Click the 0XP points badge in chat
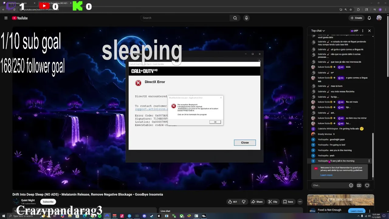Image resolution: width=389 pixels, height=219 pixels. click(354, 31)
